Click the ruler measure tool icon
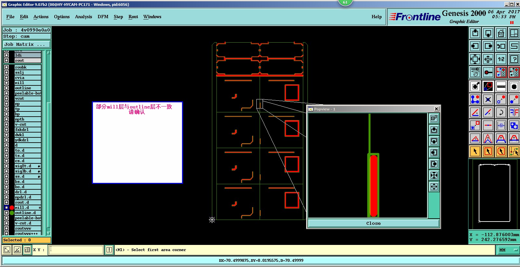The width and height of the screenshot is (520, 267). (x=501, y=86)
